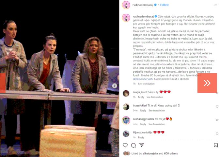Click the orange previous button on the left edge
The height and width of the screenshot is (157, 219).
pyautogui.click(x=3, y=83)
